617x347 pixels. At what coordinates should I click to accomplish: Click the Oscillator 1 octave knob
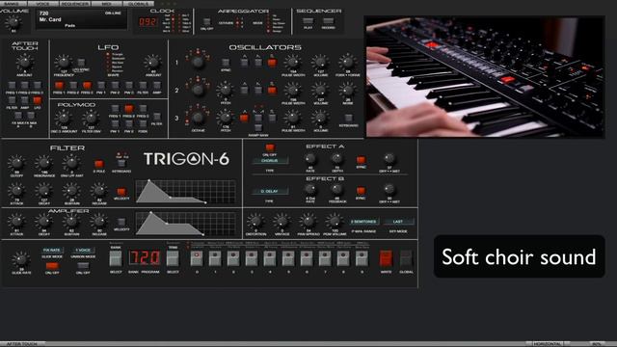[x=198, y=62]
